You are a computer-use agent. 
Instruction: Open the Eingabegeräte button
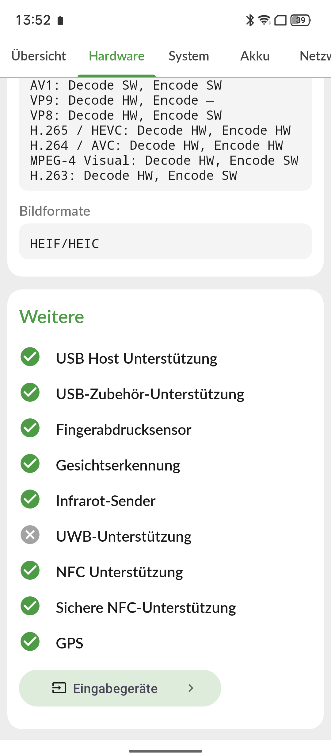coord(120,688)
